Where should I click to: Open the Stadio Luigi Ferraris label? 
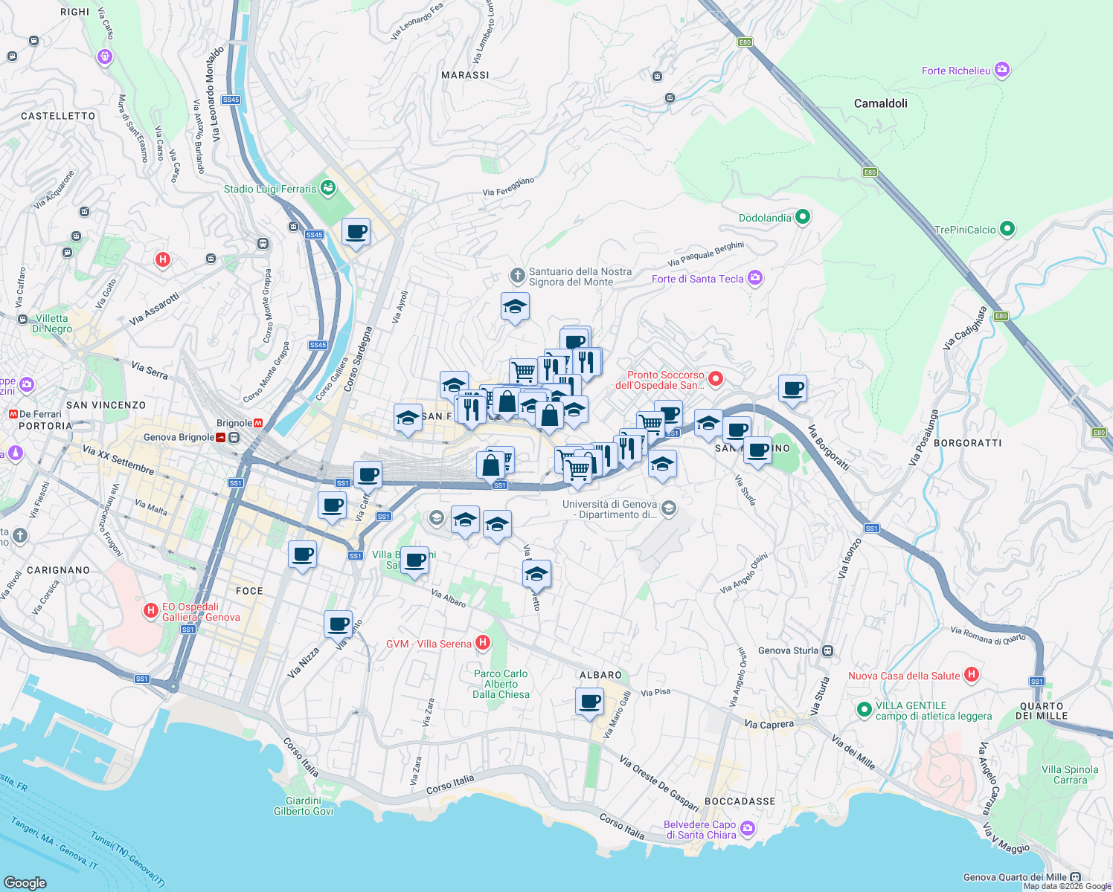point(270,189)
